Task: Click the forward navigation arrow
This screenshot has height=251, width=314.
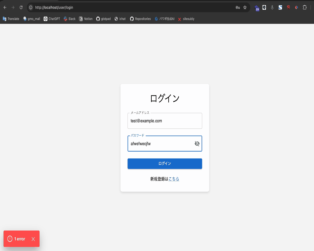Action: tap(13, 7)
